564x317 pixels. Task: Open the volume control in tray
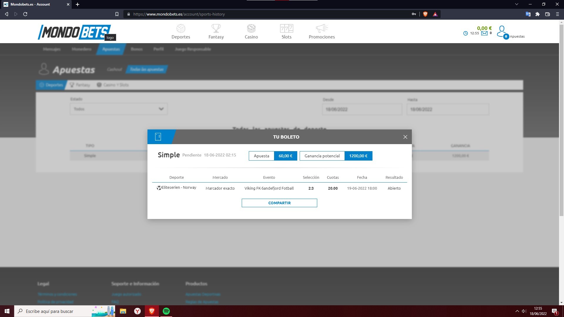coord(524,311)
